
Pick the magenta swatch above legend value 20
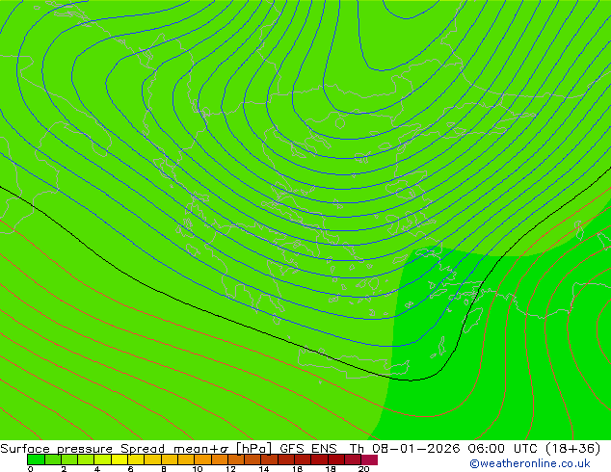[369, 459]
